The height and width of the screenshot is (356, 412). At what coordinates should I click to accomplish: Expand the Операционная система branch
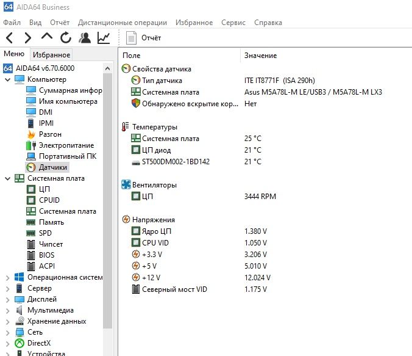point(8,277)
